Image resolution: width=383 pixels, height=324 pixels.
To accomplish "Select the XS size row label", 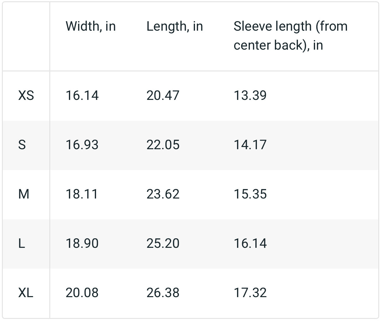I will tap(26, 95).
